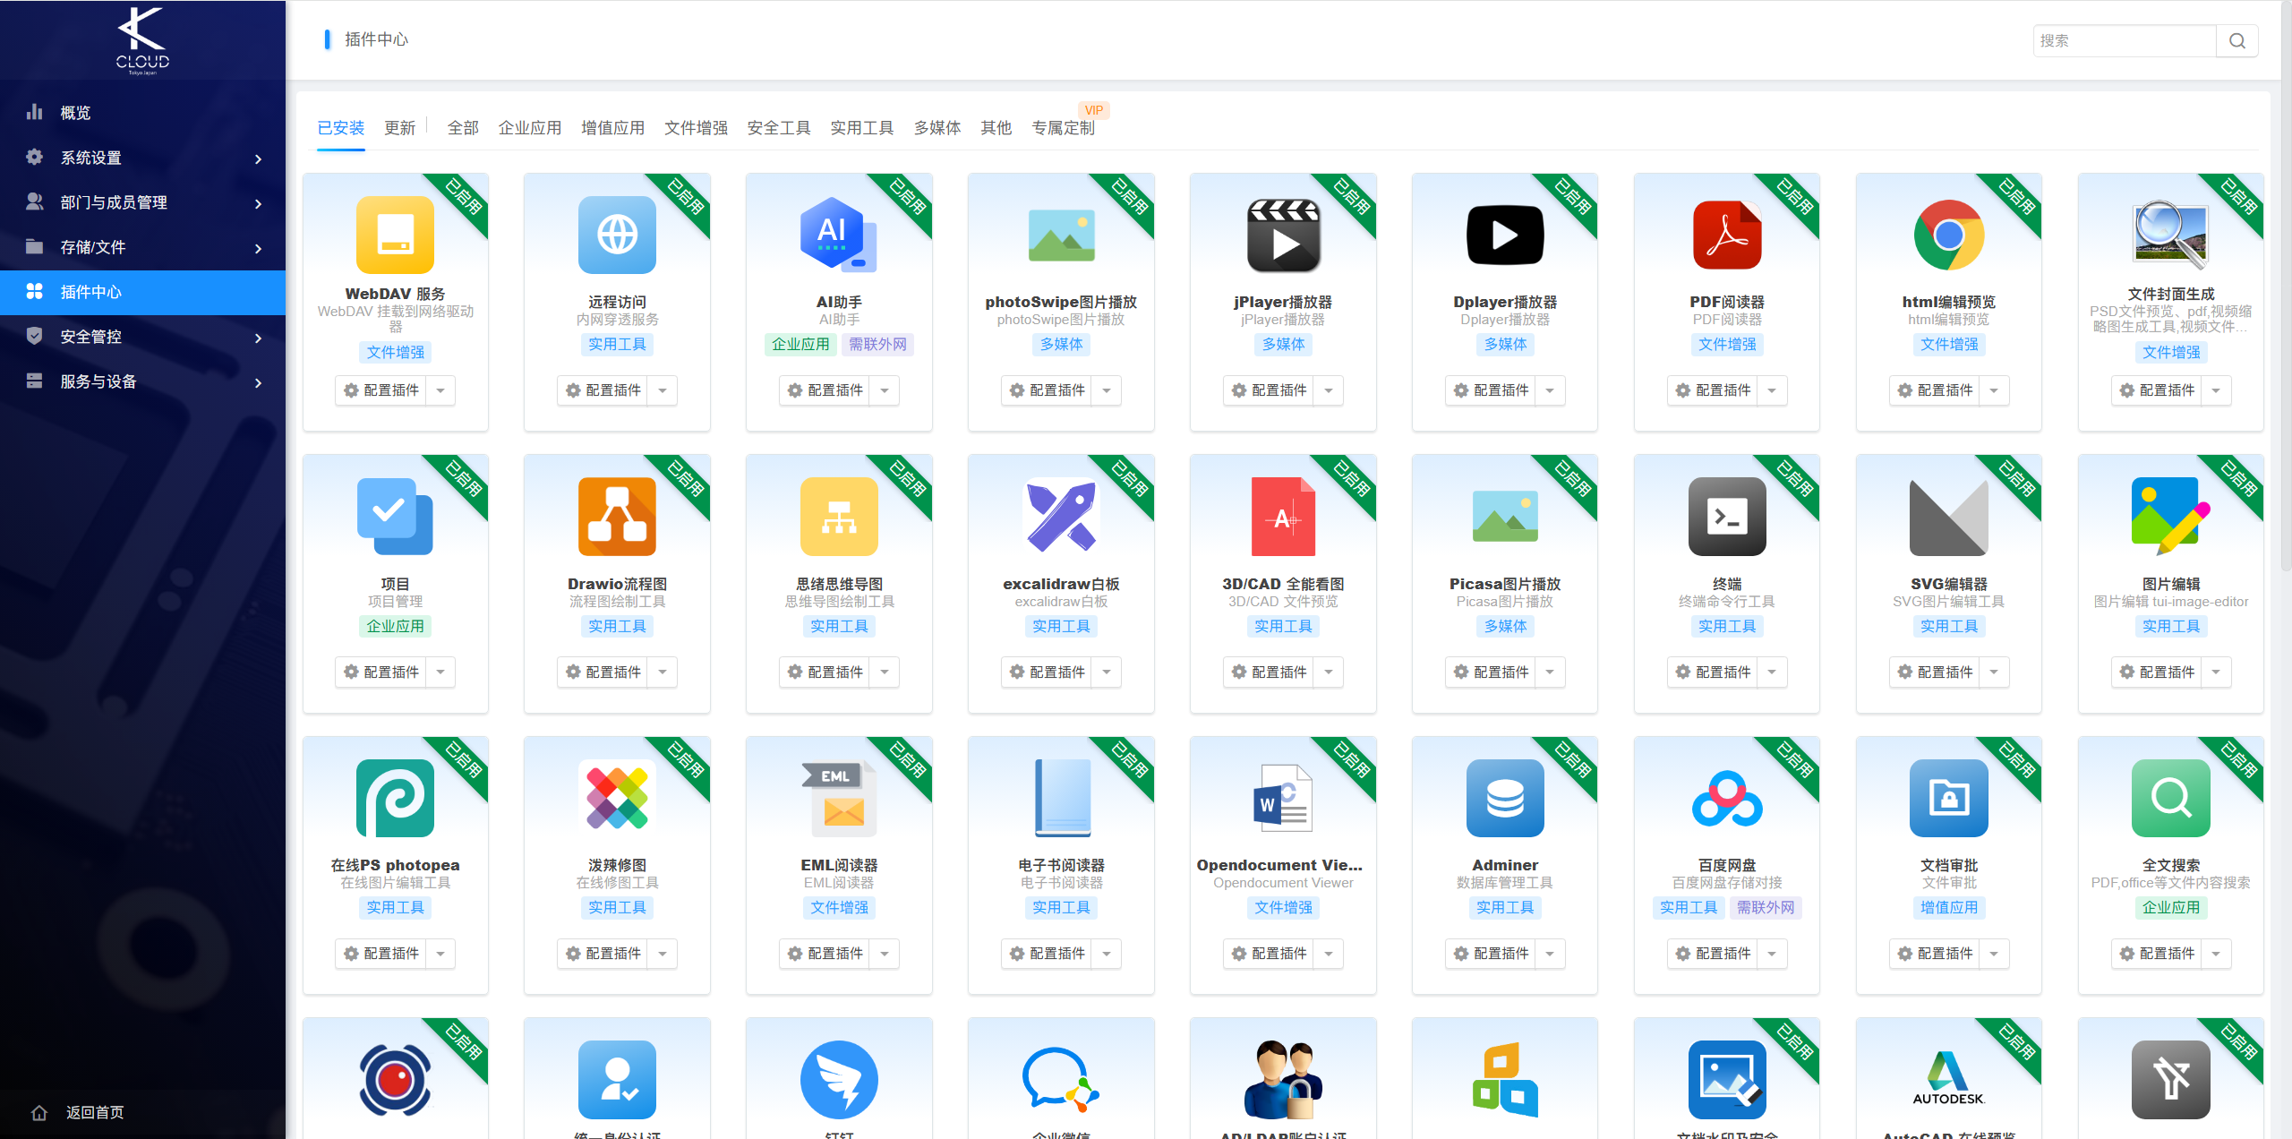The width and height of the screenshot is (2292, 1139).
Task: Click the 图片编辑 icon
Action: pyautogui.click(x=2171, y=517)
